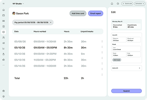
Task: Edit the break End 12:00pm field
Action: (134, 54)
